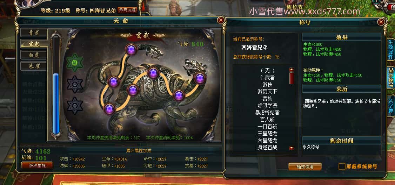Select the purple star node at the dragon head
This screenshot has height=185, width=395.
(x=200, y=78)
